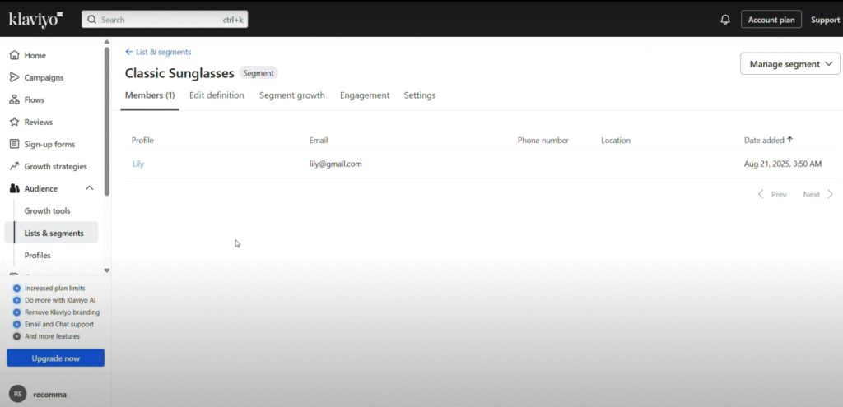
Task: Sort by Date added column
Action: pyautogui.click(x=768, y=141)
